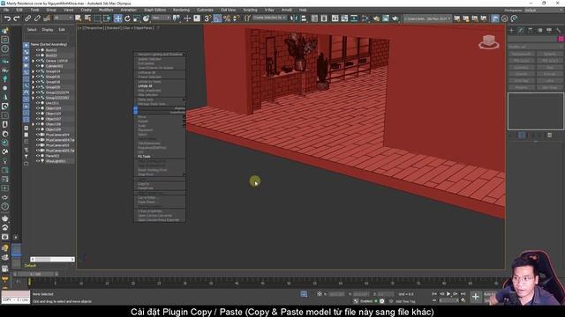Screen dimensions: 565x317
Task: Open Edit Named Selection Sets icon
Action: click(247, 18)
